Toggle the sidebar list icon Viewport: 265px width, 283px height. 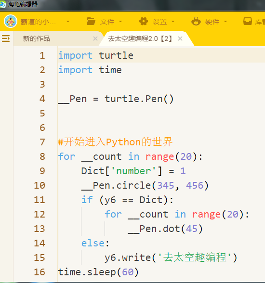pos(6,39)
